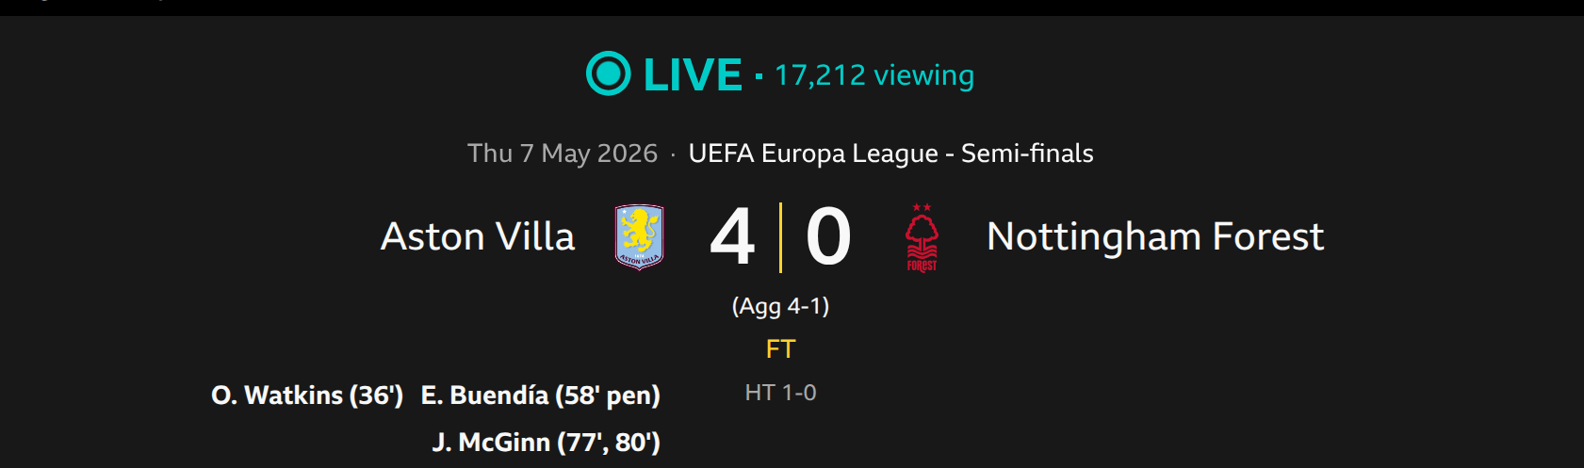Select scorer E. Buendía (58' pen)
Image resolution: width=1584 pixels, height=468 pixels.
pyautogui.click(x=541, y=395)
